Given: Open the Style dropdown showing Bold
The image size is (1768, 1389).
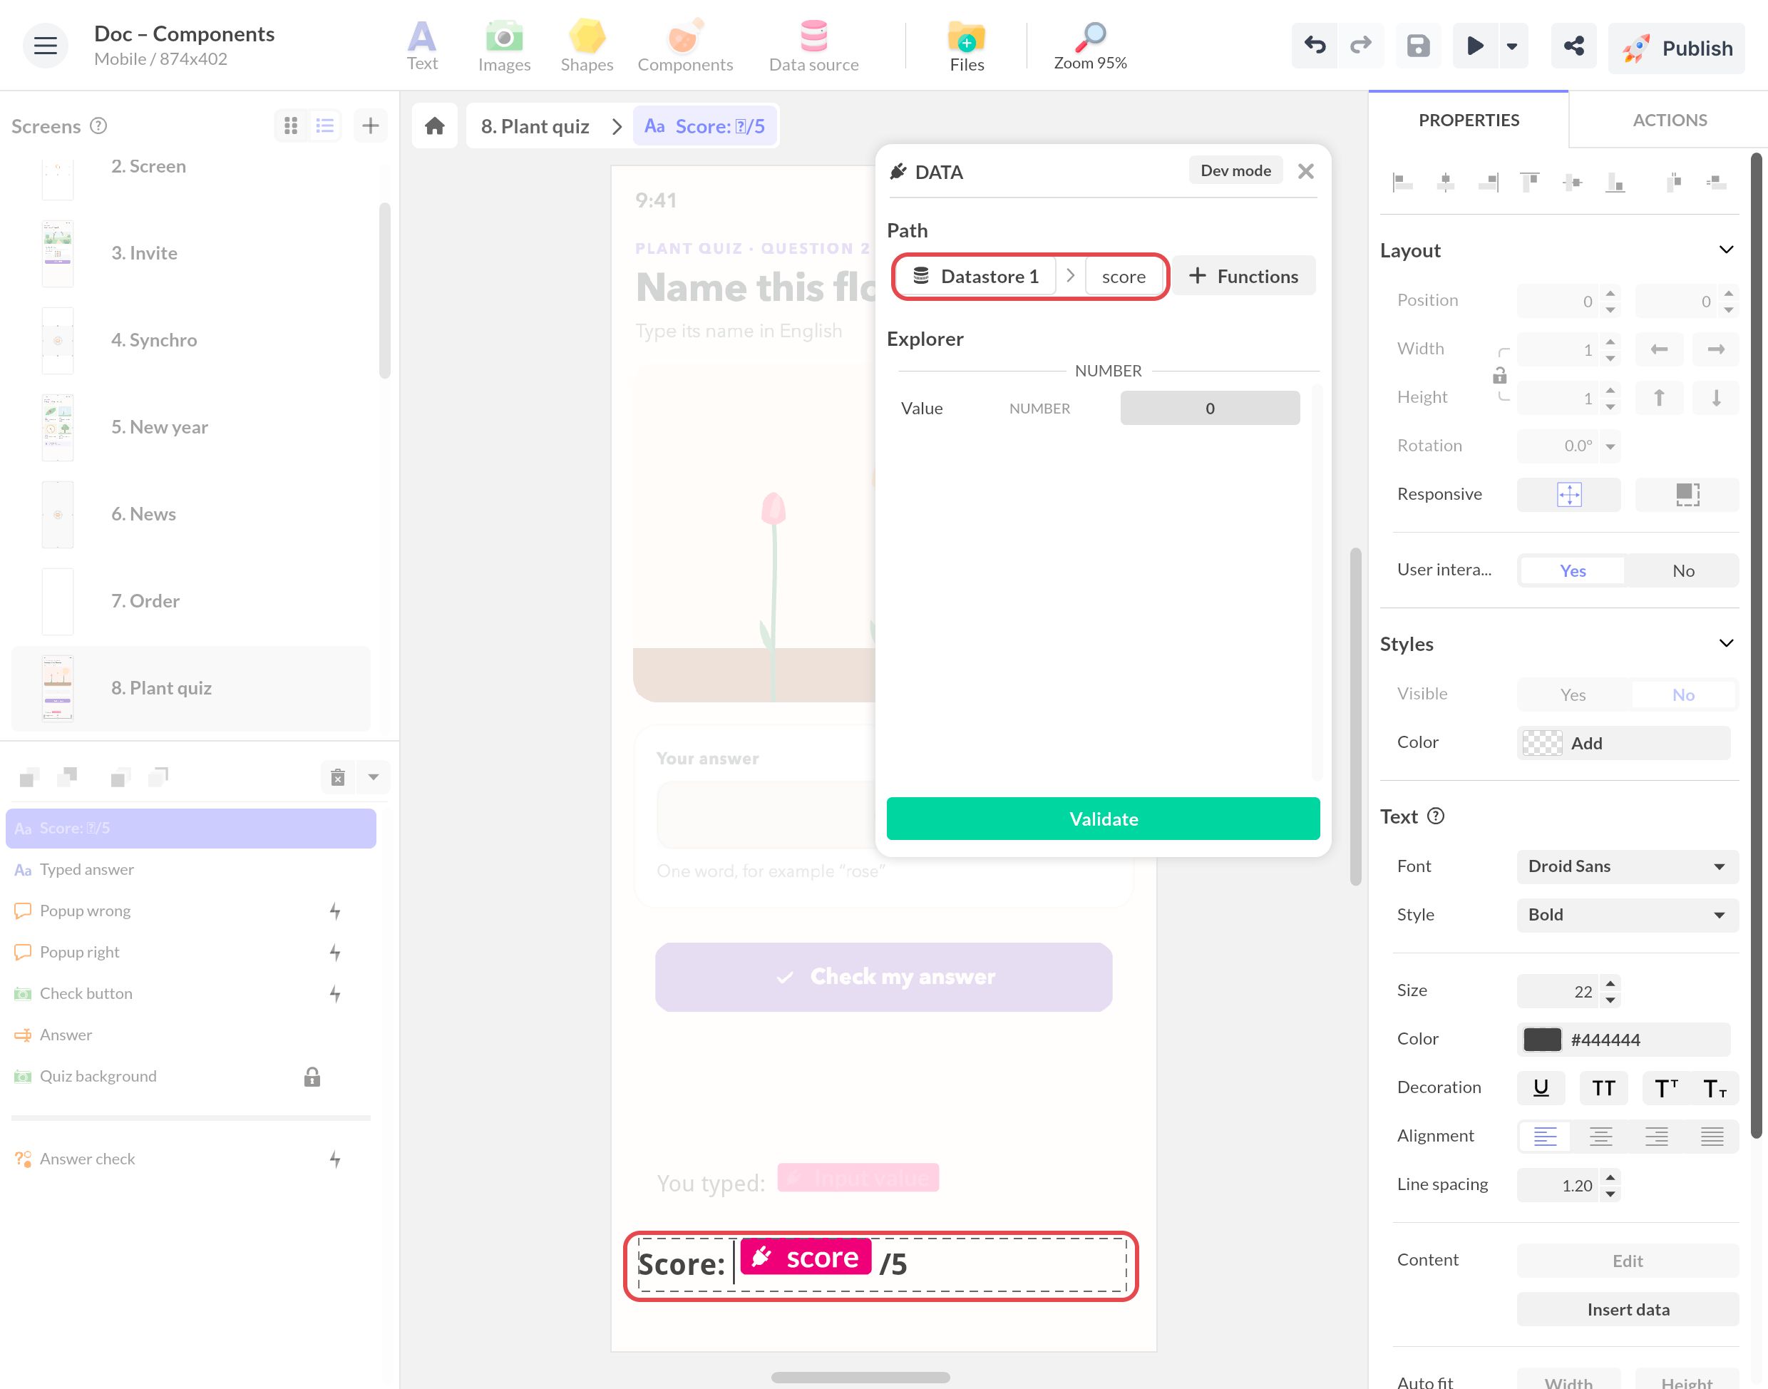Looking at the screenshot, I should 1628,915.
